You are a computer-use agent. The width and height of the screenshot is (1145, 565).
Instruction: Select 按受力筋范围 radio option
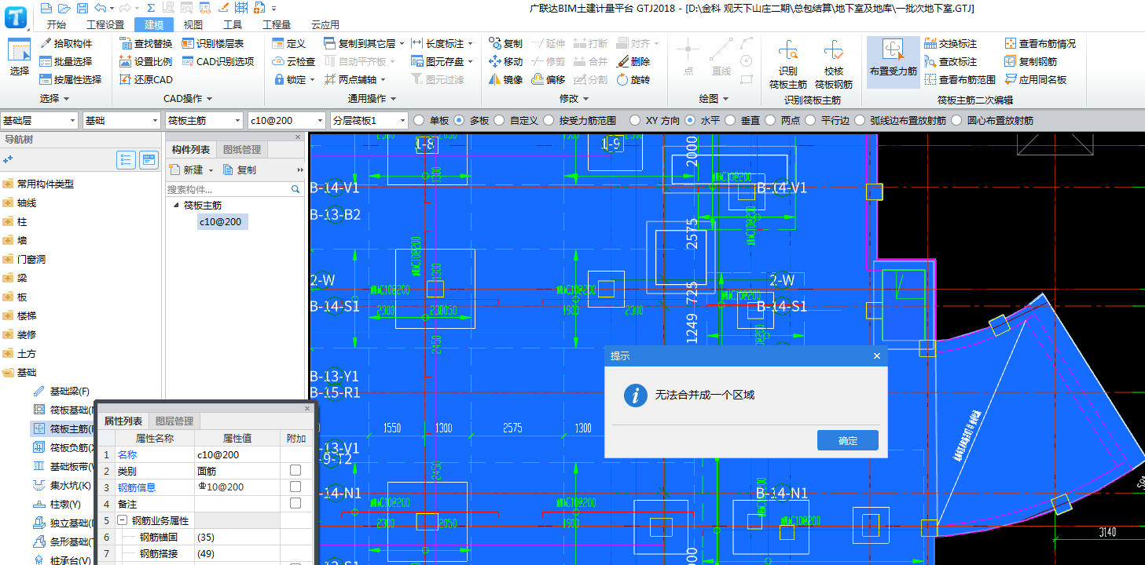pos(550,120)
